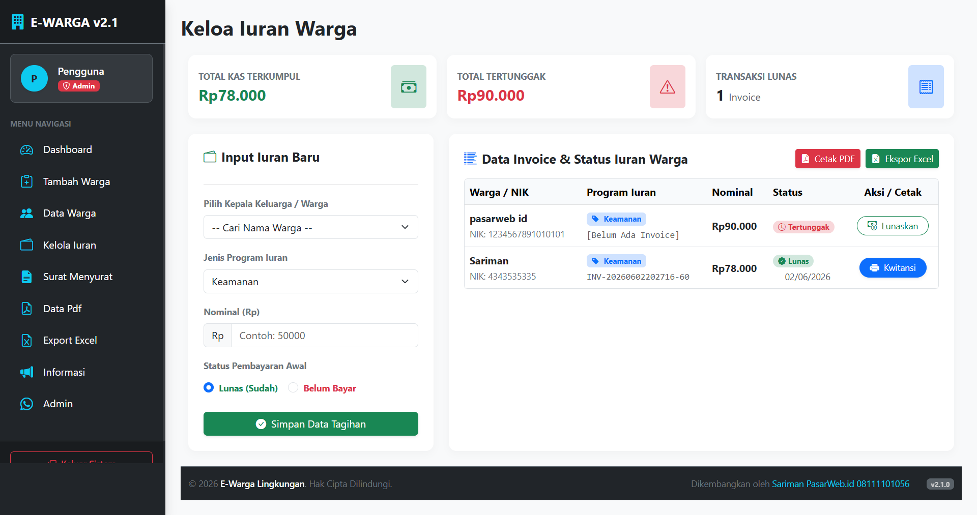Click the clock icon in Tertunggak badge
The width and height of the screenshot is (977, 515).
pyautogui.click(x=782, y=227)
